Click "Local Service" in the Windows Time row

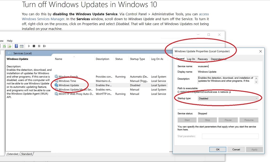[158, 81]
